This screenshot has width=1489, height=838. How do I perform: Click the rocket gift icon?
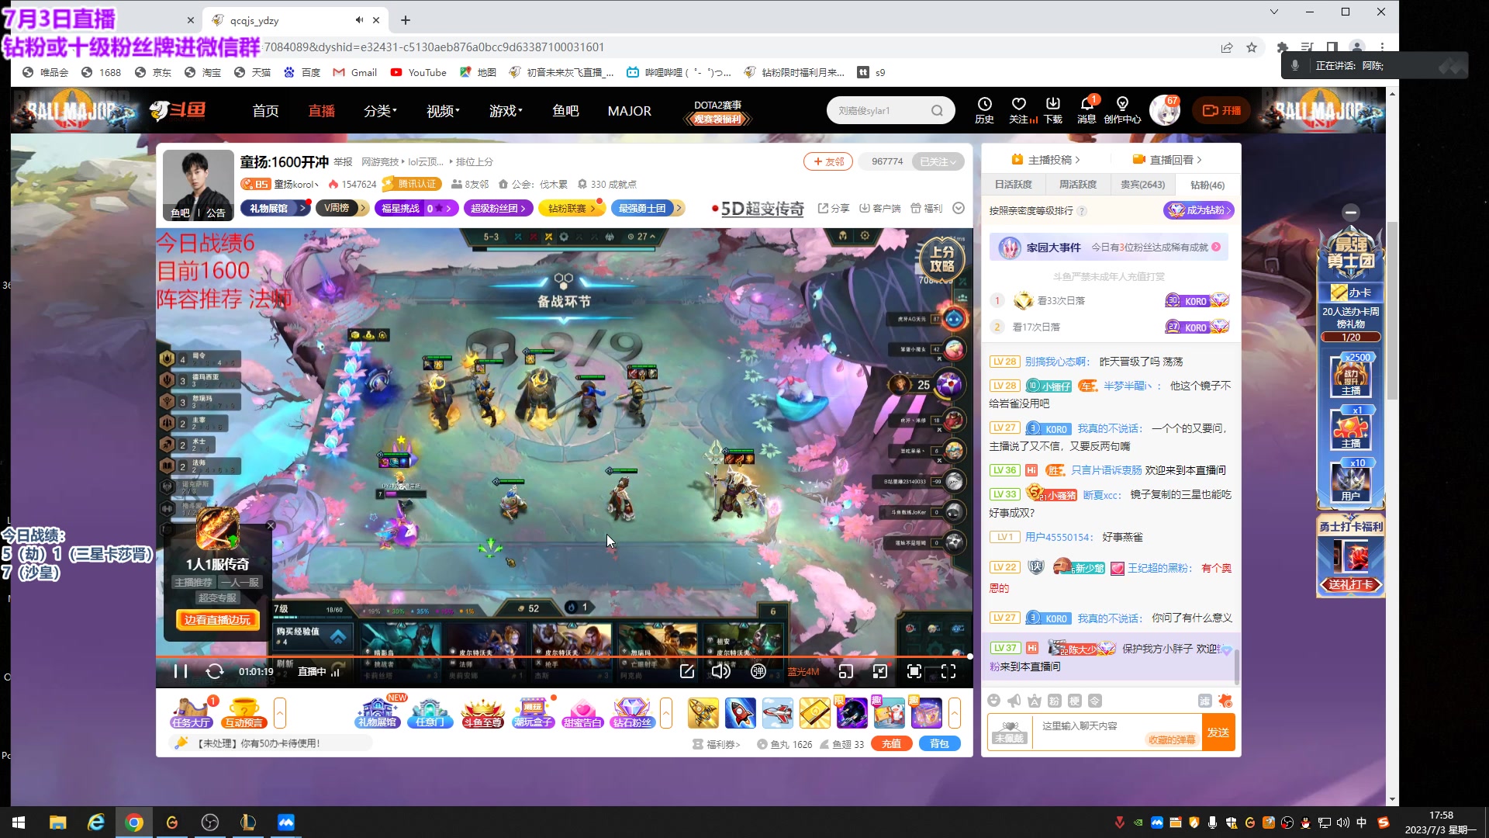pyautogui.click(x=740, y=712)
